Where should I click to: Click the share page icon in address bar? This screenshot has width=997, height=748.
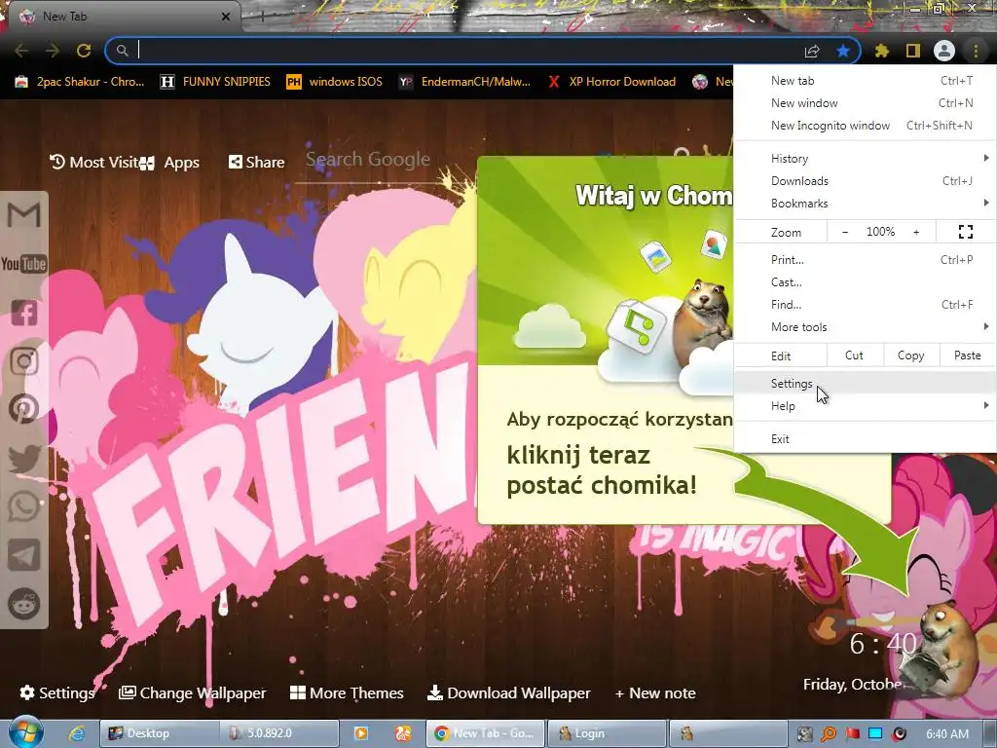tap(812, 51)
